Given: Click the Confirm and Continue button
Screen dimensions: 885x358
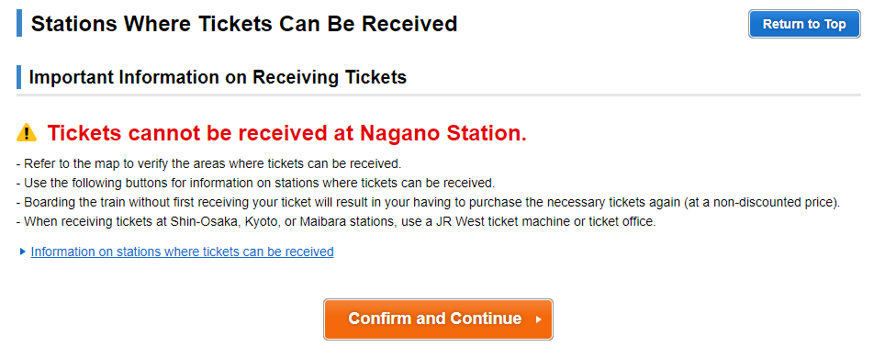Looking at the screenshot, I should 438,319.
